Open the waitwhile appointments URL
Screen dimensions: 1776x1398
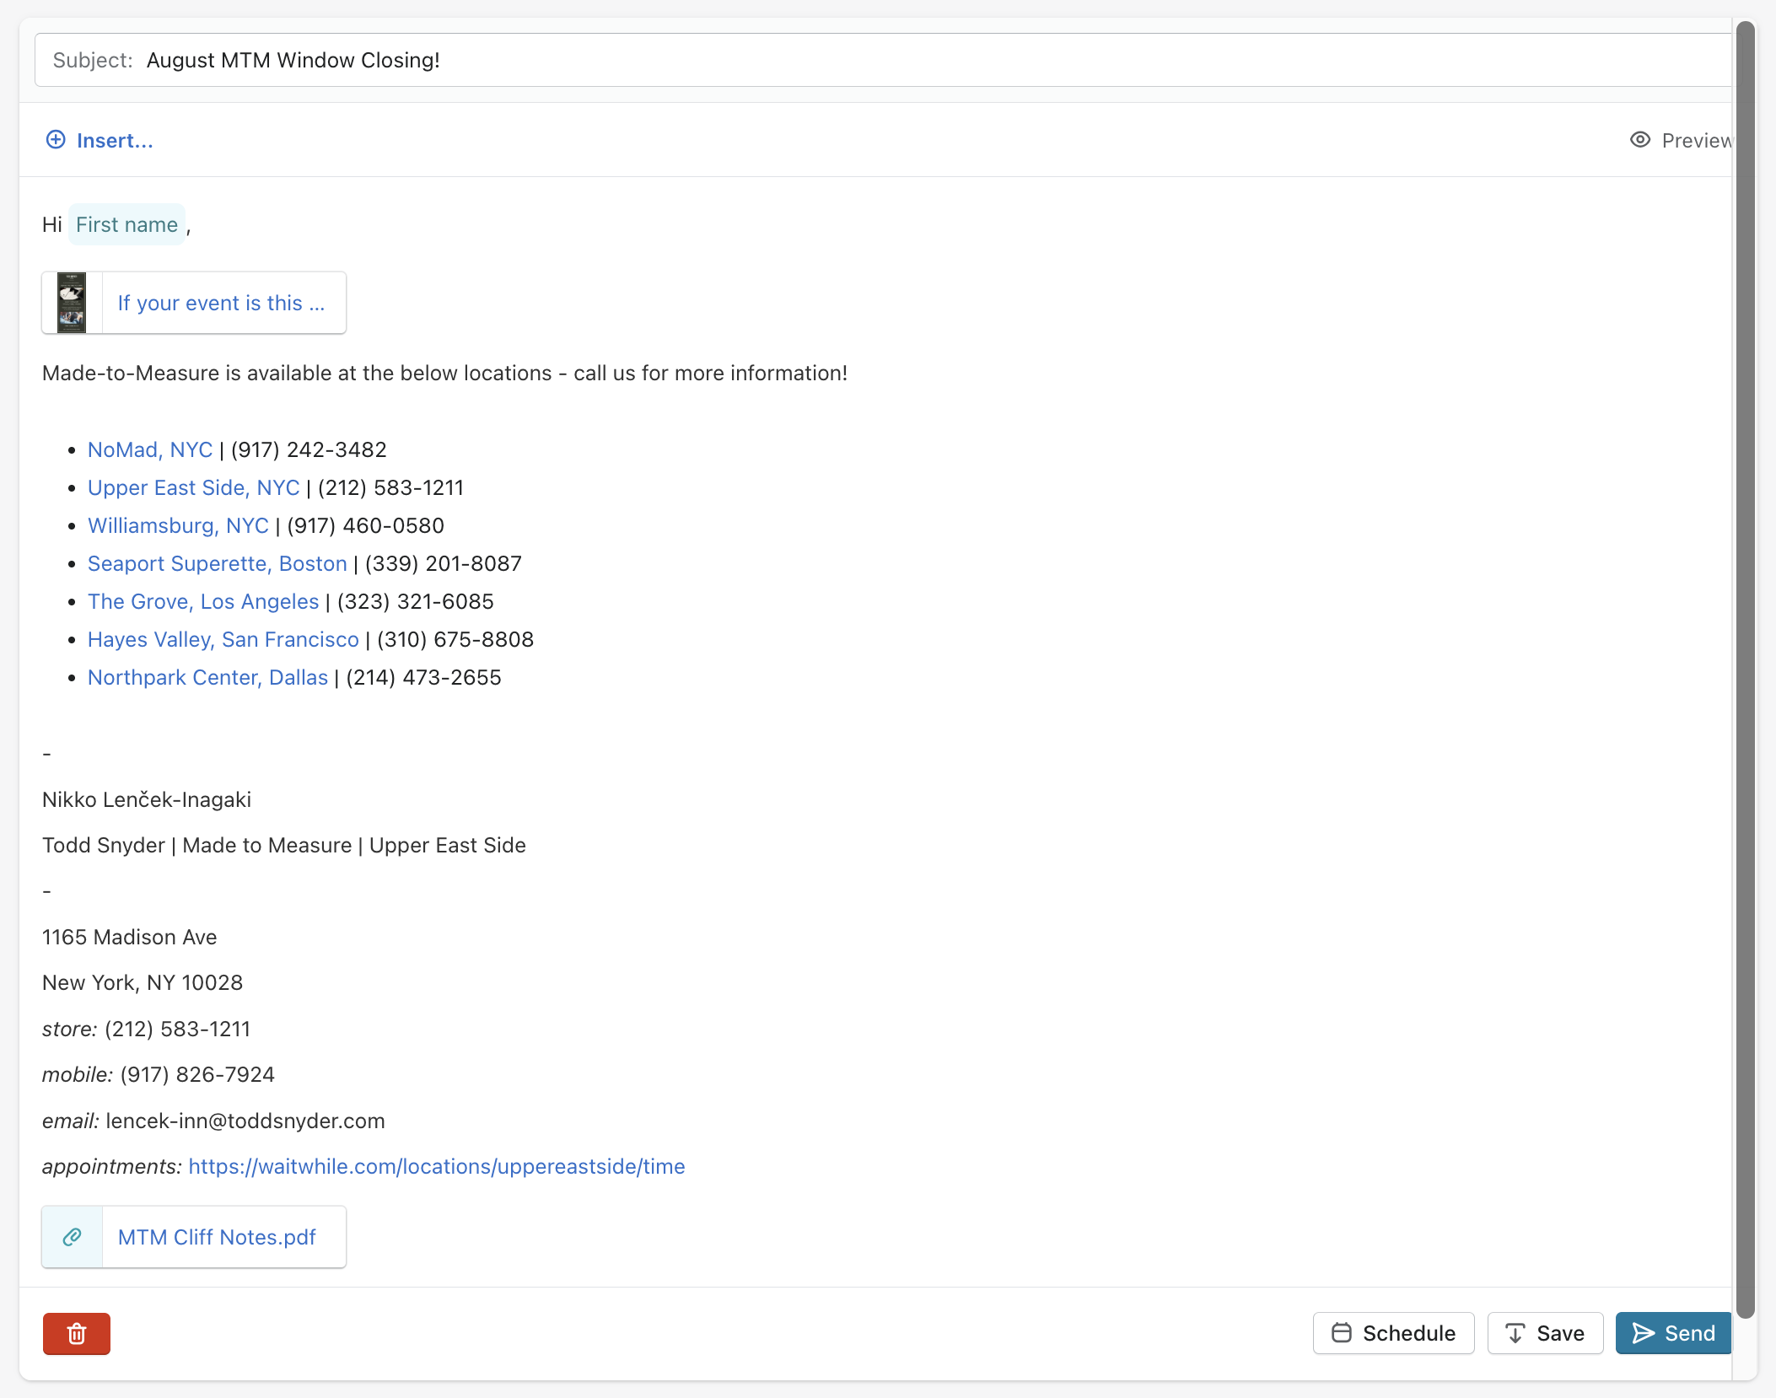point(437,1166)
